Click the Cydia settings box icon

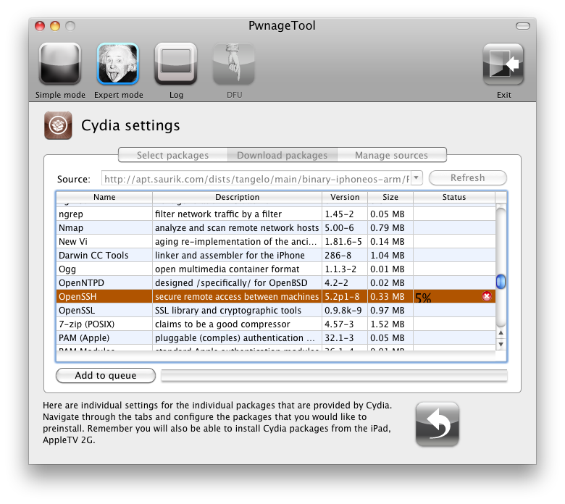[x=57, y=125]
